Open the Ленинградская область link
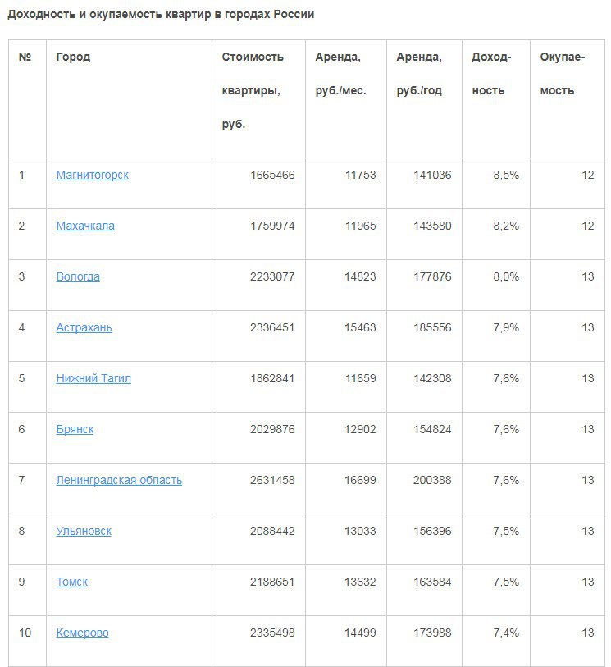 119,480
